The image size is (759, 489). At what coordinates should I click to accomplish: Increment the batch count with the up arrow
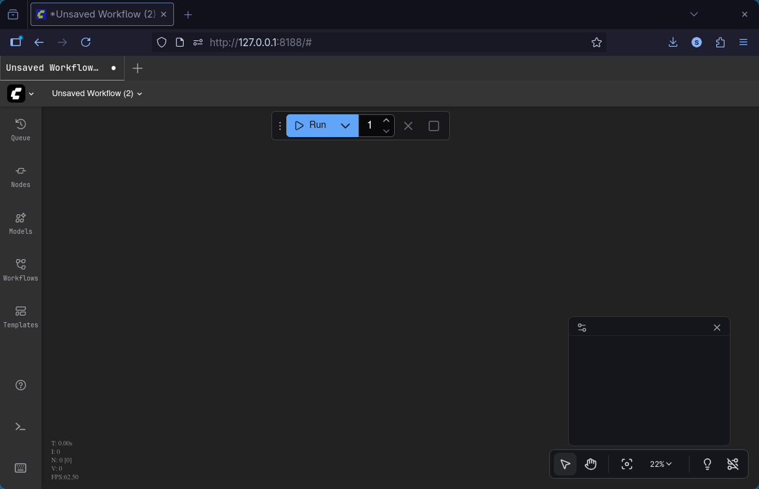click(386, 120)
